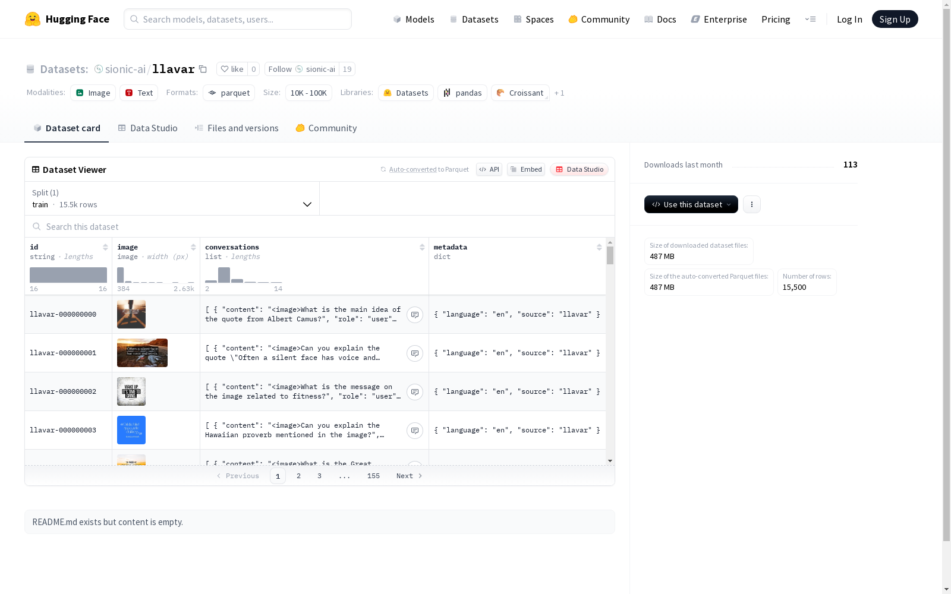Expand the Use this dataset menu

(691, 204)
